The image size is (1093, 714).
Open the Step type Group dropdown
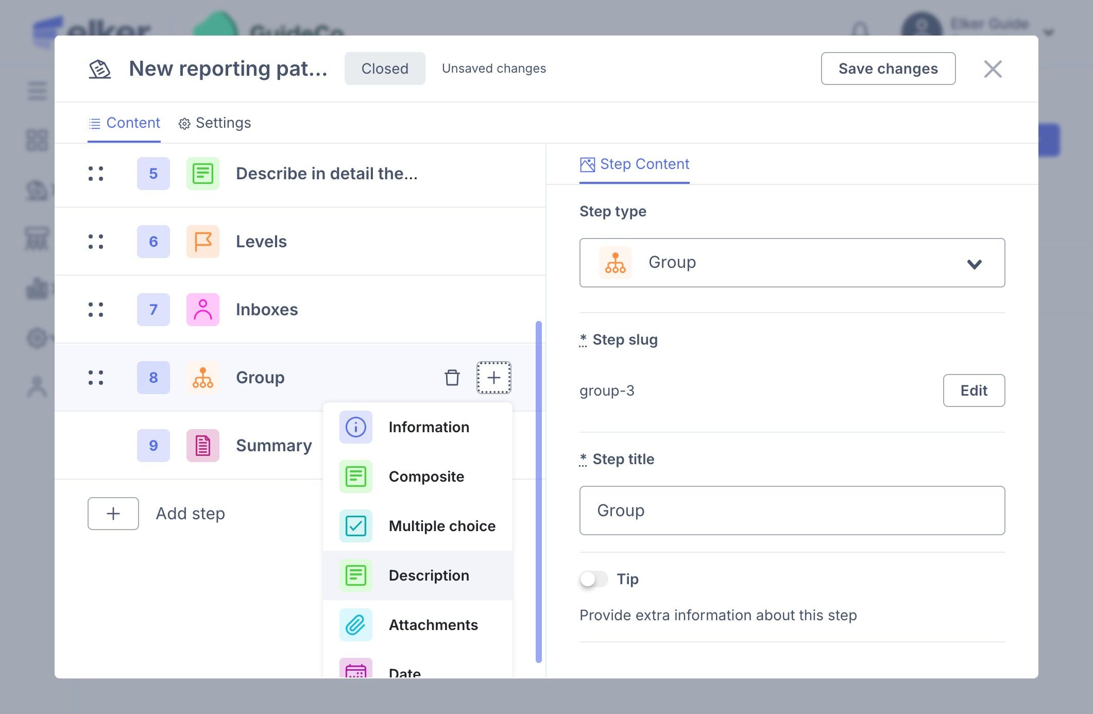[792, 263]
